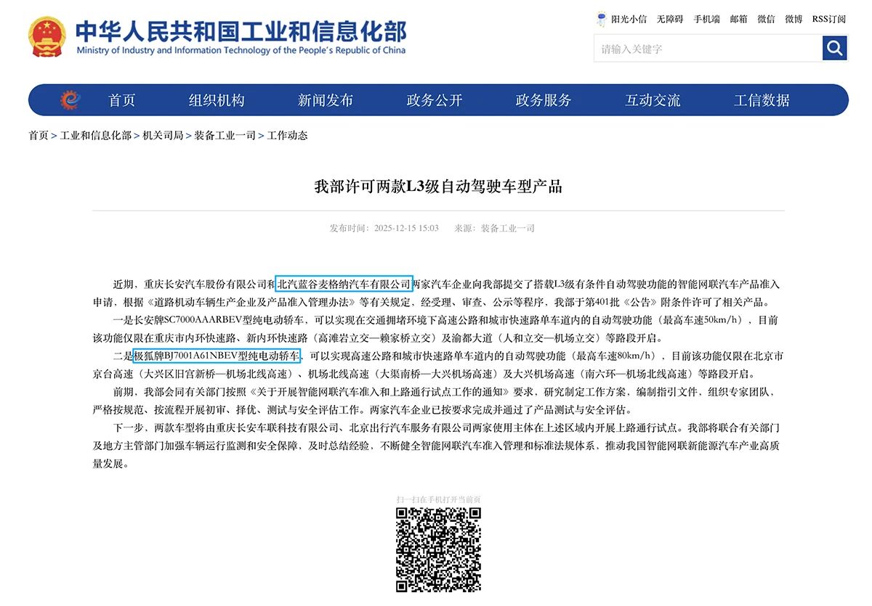The width and height of the screenshot is (872, 606).
Task: Focus the 请输入关键字 search field
Action: pyautogui.click(x=708, y=49)
